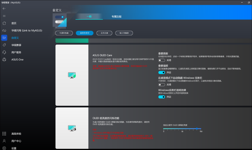Open 设置 in the sidebar

tap(14, 148)
